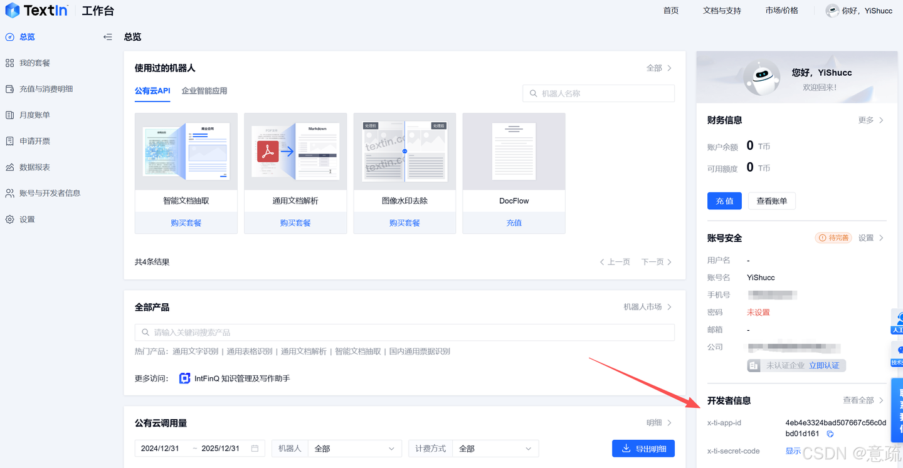Click the 数据报表 chart icon

(x=9, y=167)
